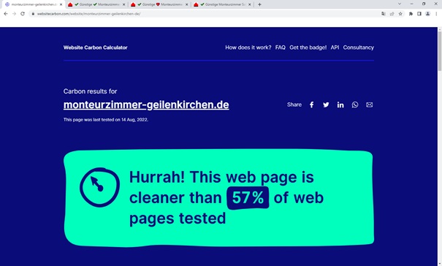Click the 'Share' label
The width and height of the screenshot is (442, 266).
coord(294,104)
